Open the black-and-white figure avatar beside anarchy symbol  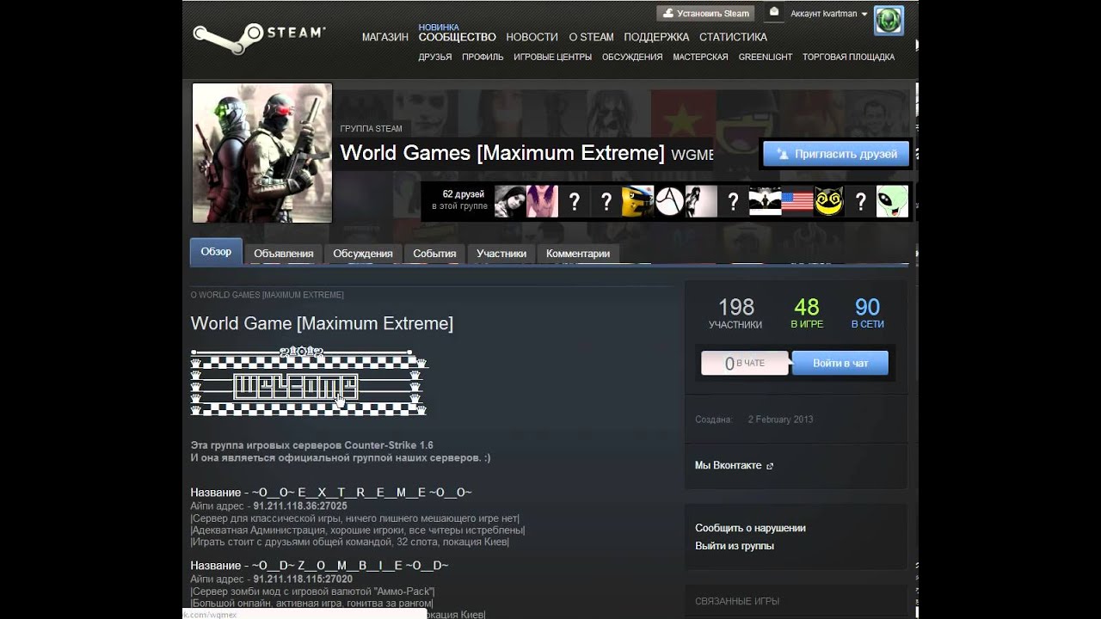[x=701, y=201]
